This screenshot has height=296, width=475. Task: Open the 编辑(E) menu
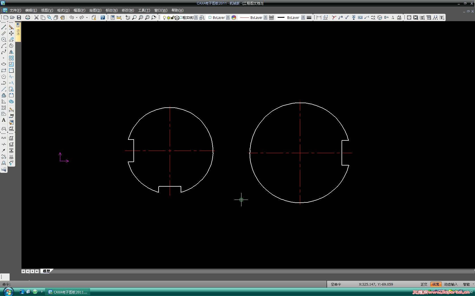pyautogui.click(x=31, y=10)
